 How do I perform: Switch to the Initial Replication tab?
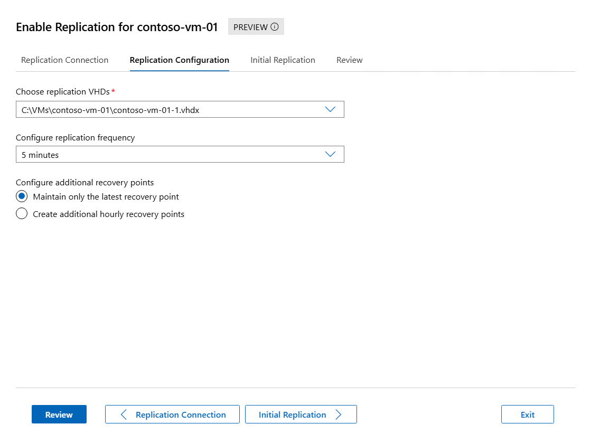click(283, 60)
